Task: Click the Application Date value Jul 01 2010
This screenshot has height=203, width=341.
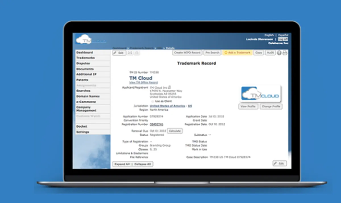Action: click(x=217, y=116)
